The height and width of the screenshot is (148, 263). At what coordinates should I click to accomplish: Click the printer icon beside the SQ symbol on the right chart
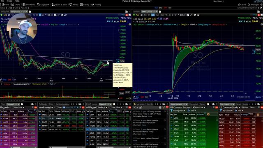141,15
